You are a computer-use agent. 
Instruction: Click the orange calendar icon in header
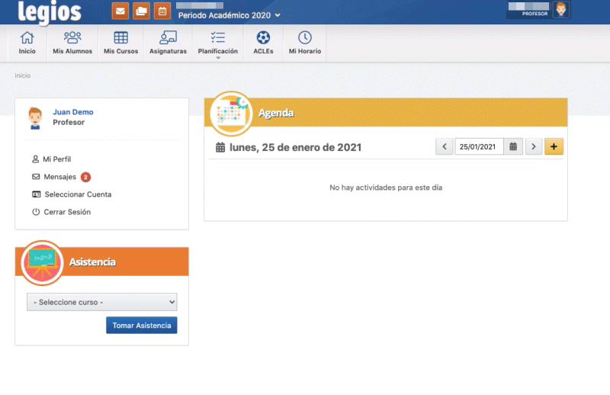coord(162,11)
